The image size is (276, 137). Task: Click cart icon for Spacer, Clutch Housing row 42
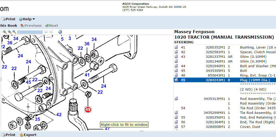pos(176,52)
